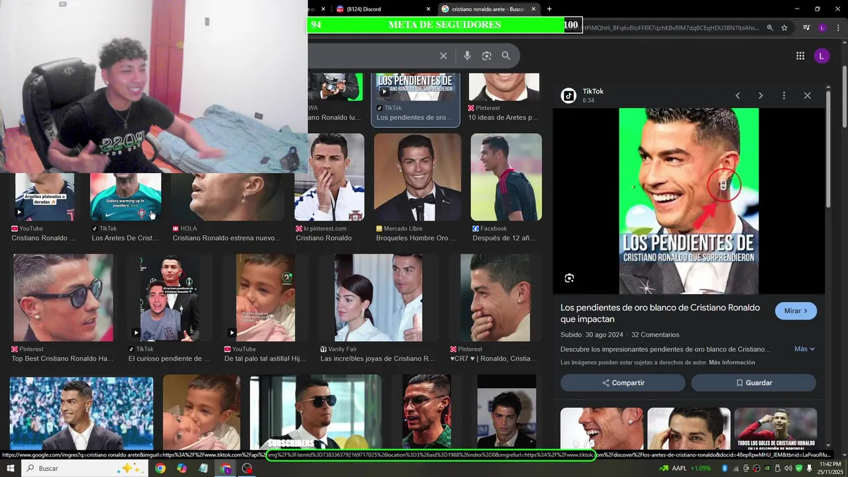This screenshot has width=848, height=477.
Task: Select the TikTok Los pendientes de oro result
Action: (x=415, y=98)
